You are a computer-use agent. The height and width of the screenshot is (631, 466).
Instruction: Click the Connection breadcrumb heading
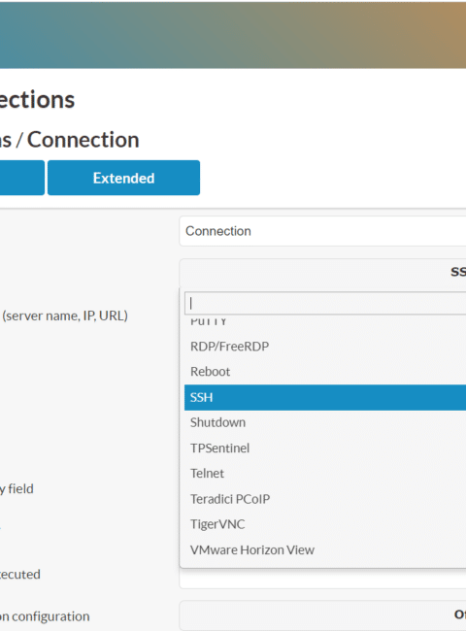[x=83, y=140]
